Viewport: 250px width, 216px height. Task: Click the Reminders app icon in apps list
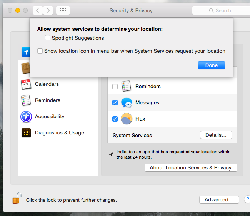(127, 86)
